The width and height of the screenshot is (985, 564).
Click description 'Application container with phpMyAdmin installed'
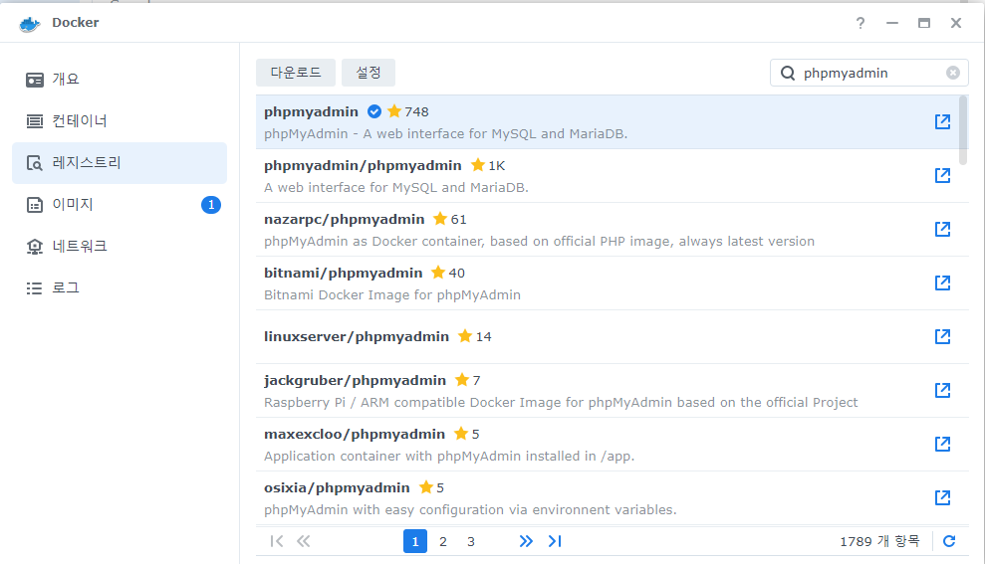[449, 457]
